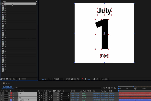The image size is (151, 101).
Task: Reset exposure icon in viewer footer
Action: pos(85,79)
